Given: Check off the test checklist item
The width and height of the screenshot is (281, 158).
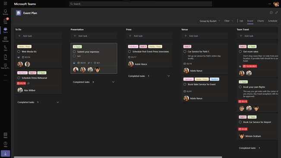Looking at the screenshot, I should click(74, 56).
